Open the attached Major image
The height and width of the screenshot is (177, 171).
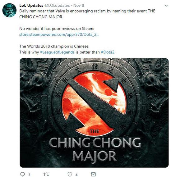coord(94,113)
